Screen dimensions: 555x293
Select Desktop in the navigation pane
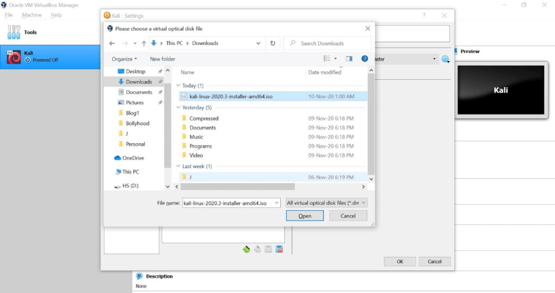pos(135,71)
